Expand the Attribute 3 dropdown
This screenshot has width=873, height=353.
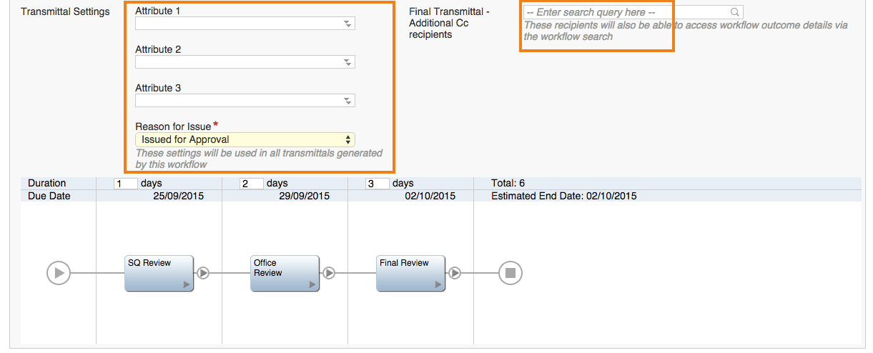pyautogui.click(x=245, y=101)
